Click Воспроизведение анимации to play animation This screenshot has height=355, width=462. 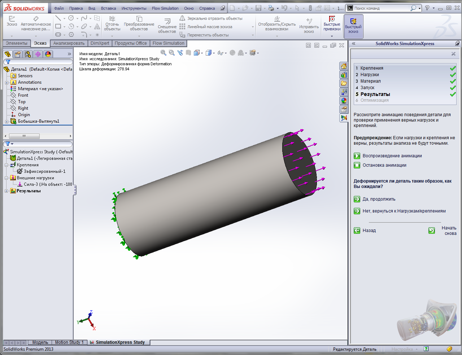[388, 156]
